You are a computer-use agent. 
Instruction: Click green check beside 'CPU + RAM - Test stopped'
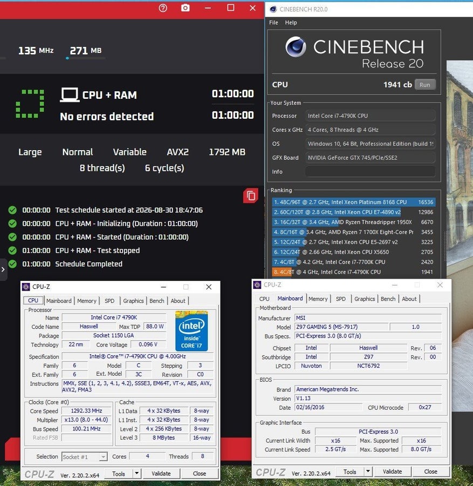click(x=12, y=251)
